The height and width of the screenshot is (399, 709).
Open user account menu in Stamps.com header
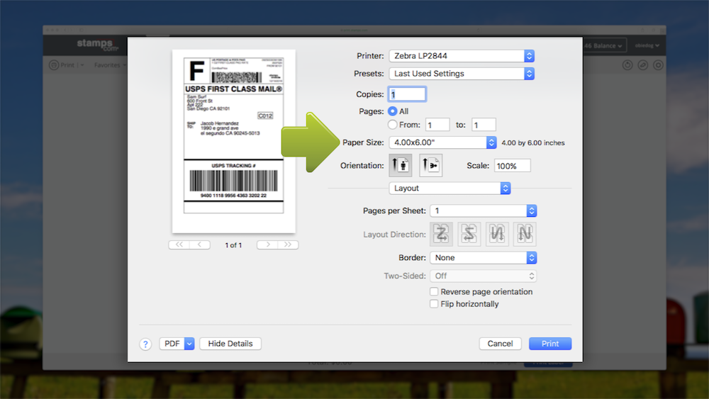647,45
